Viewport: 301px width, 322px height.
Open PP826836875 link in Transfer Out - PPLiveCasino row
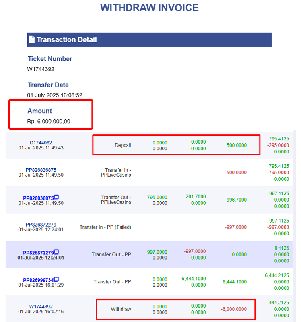[38, 198]
